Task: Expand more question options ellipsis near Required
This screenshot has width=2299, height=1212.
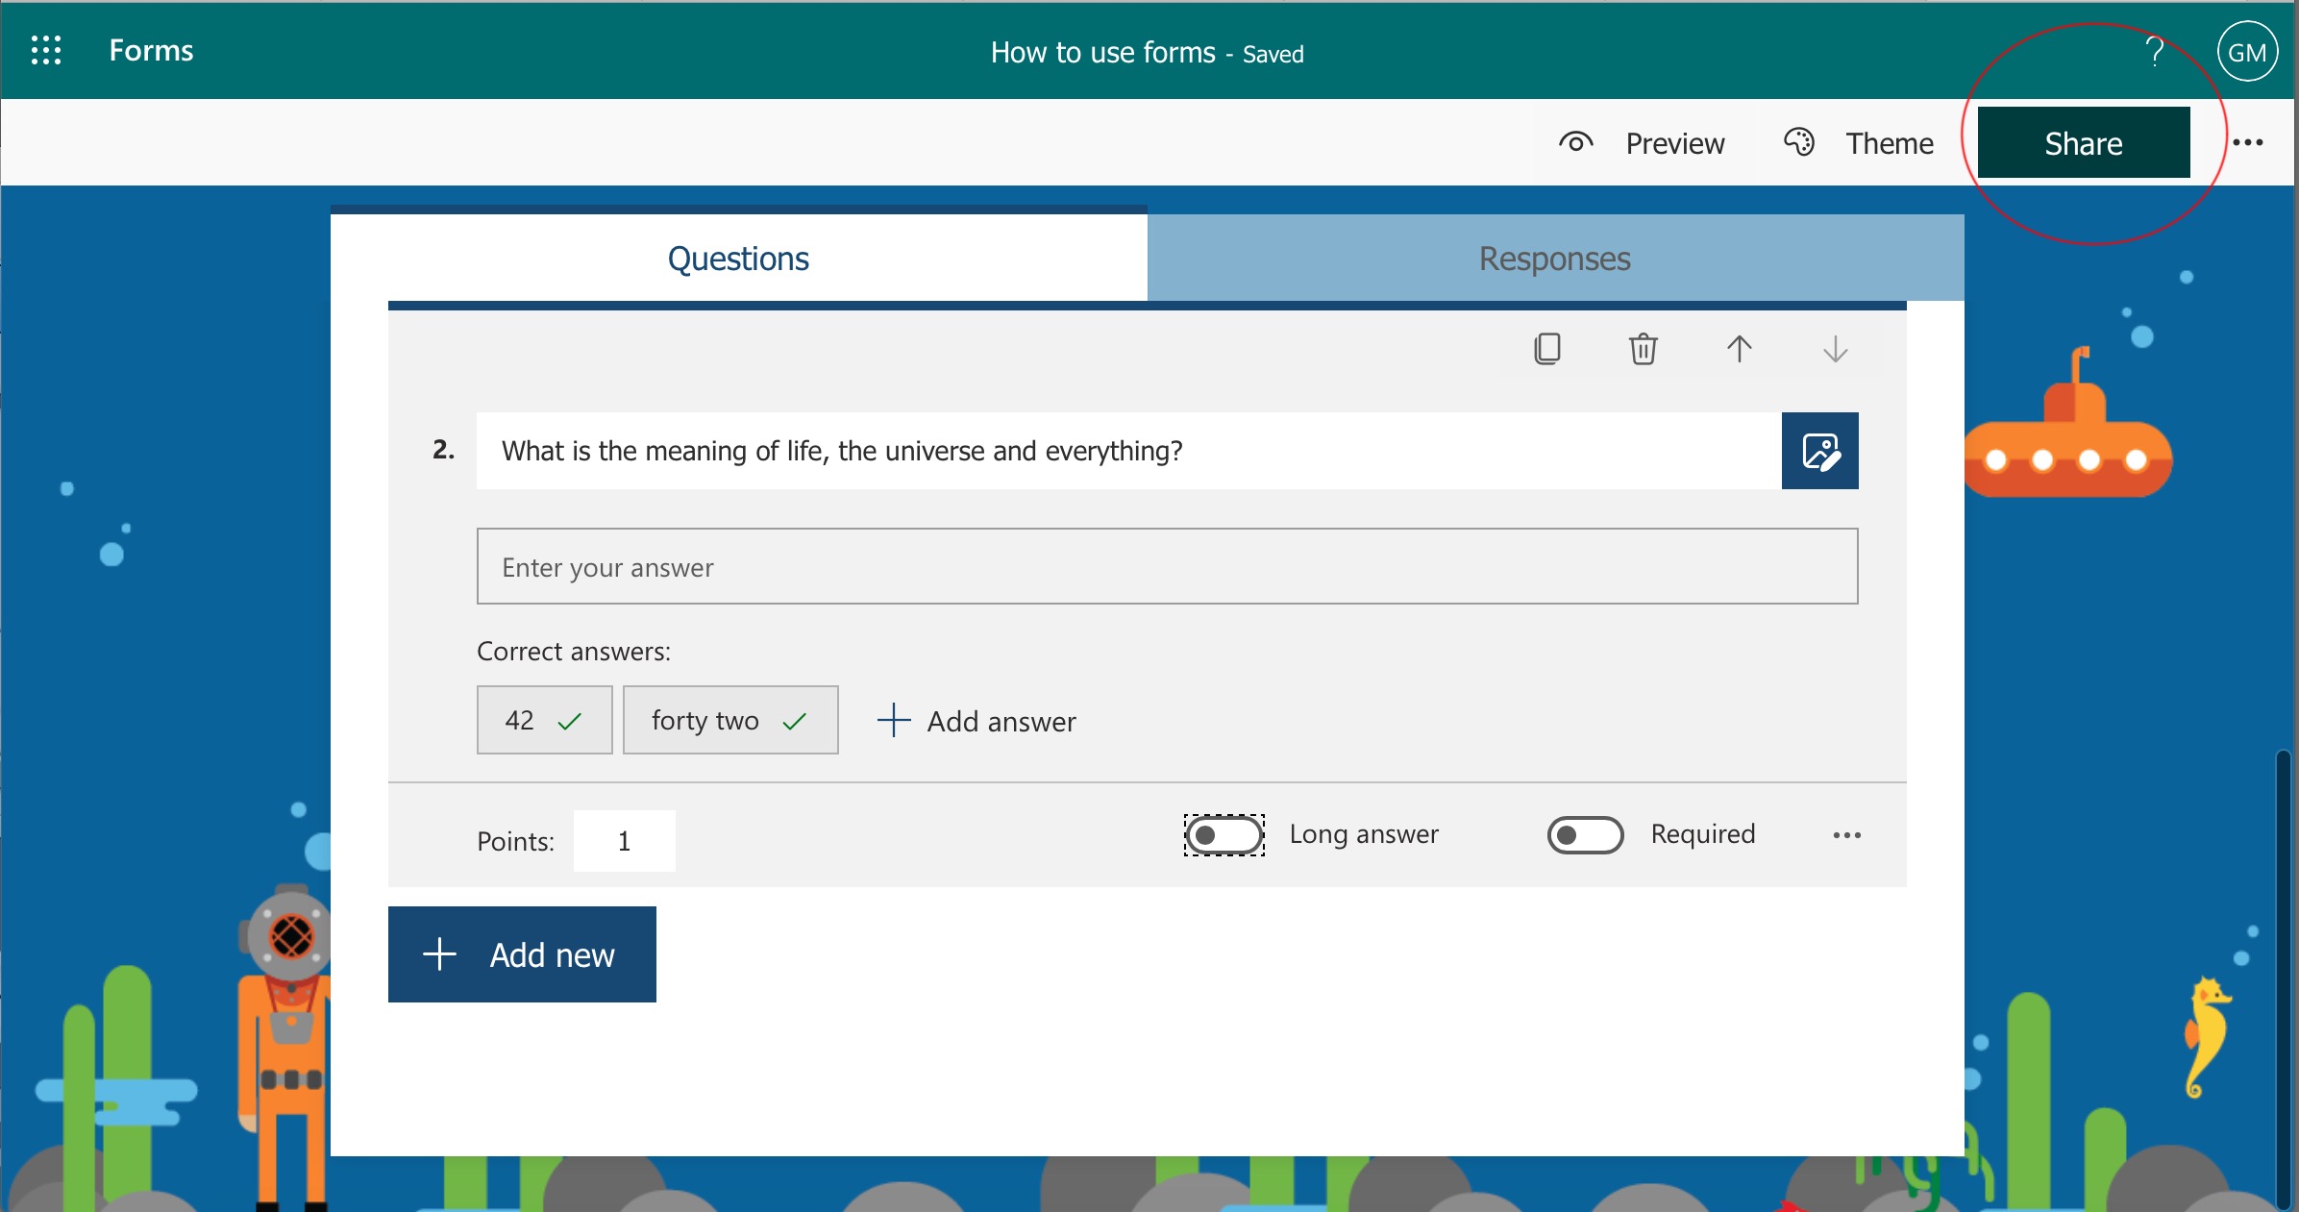Action: 1846,835
